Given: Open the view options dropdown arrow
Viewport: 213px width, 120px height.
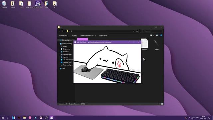Looking at the screenshot, I should [154, 35].
